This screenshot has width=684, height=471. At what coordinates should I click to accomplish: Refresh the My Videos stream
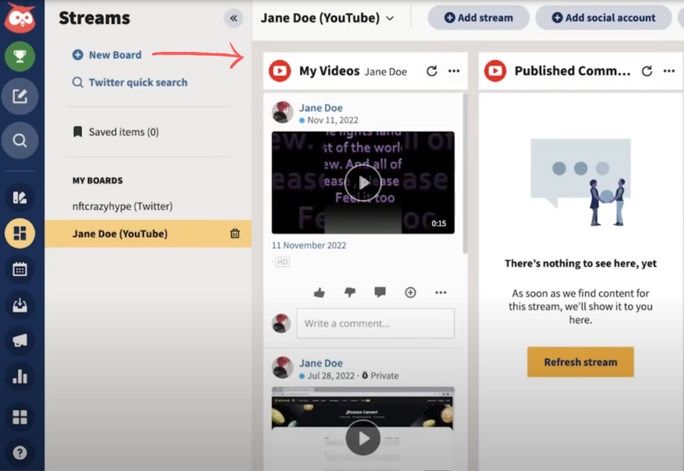[x=431, y=71]
